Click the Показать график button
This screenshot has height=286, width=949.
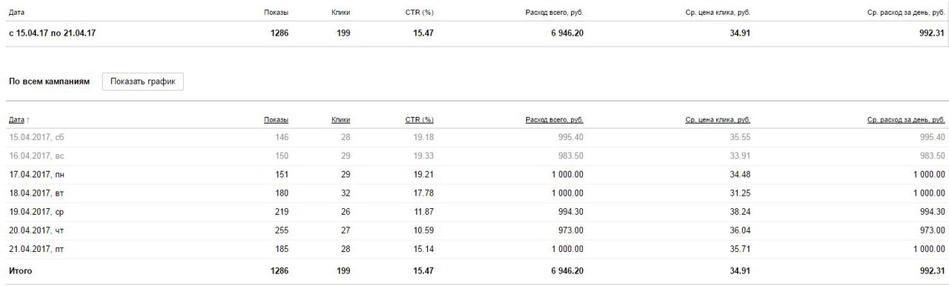coord(142,82)
